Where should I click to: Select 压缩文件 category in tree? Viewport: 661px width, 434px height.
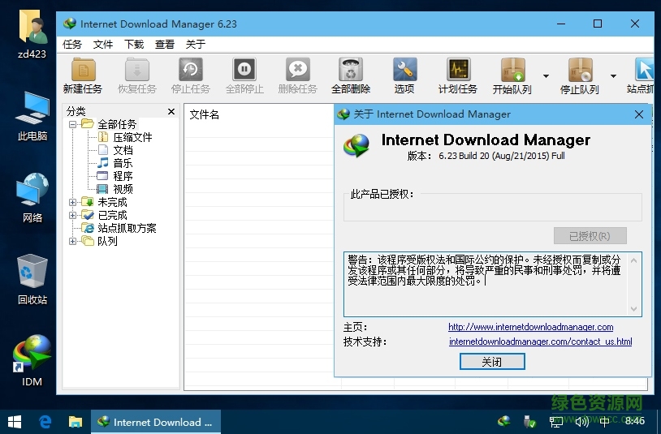pos(132,137)
